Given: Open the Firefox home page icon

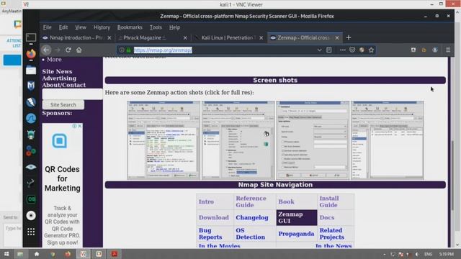Looking at the screenshot, I should click(x=79, y=50).
